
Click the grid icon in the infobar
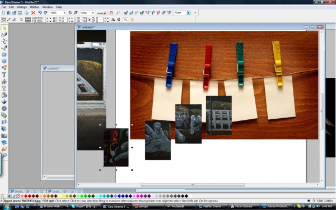(x=28, y=20)
